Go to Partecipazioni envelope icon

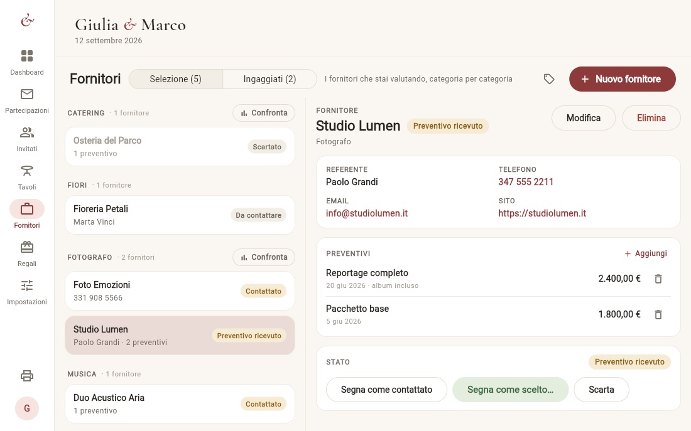tap(27, 93)
